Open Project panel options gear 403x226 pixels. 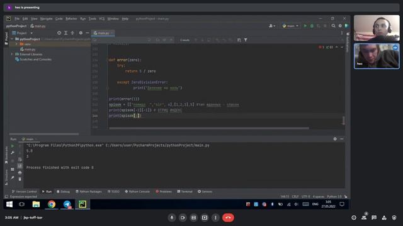81,33
